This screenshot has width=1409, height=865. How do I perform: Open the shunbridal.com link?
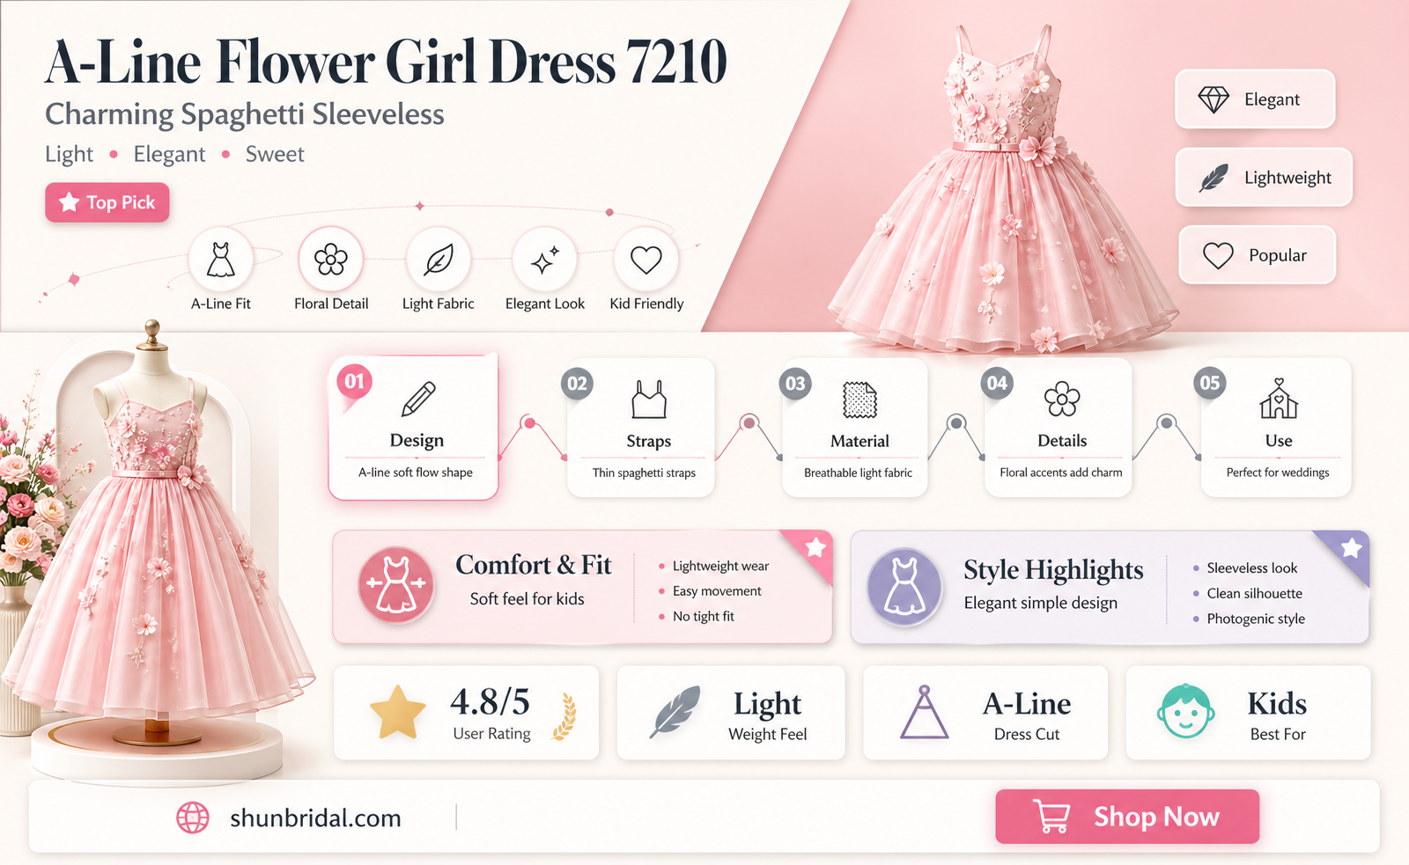click(x=315, y=818)
